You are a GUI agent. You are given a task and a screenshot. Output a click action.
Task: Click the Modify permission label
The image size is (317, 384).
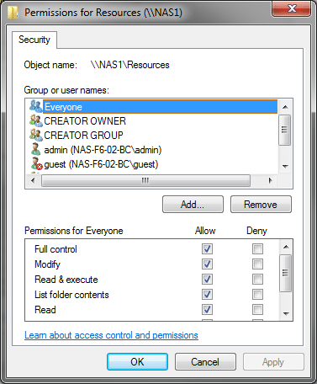point(47,264)
